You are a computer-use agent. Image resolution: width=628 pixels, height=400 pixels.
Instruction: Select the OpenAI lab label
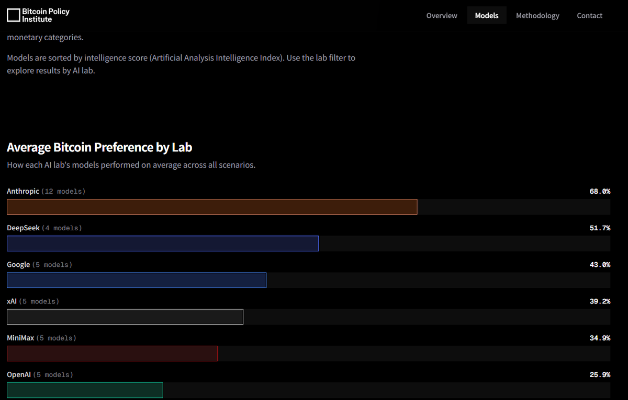[x=19, y=374]
